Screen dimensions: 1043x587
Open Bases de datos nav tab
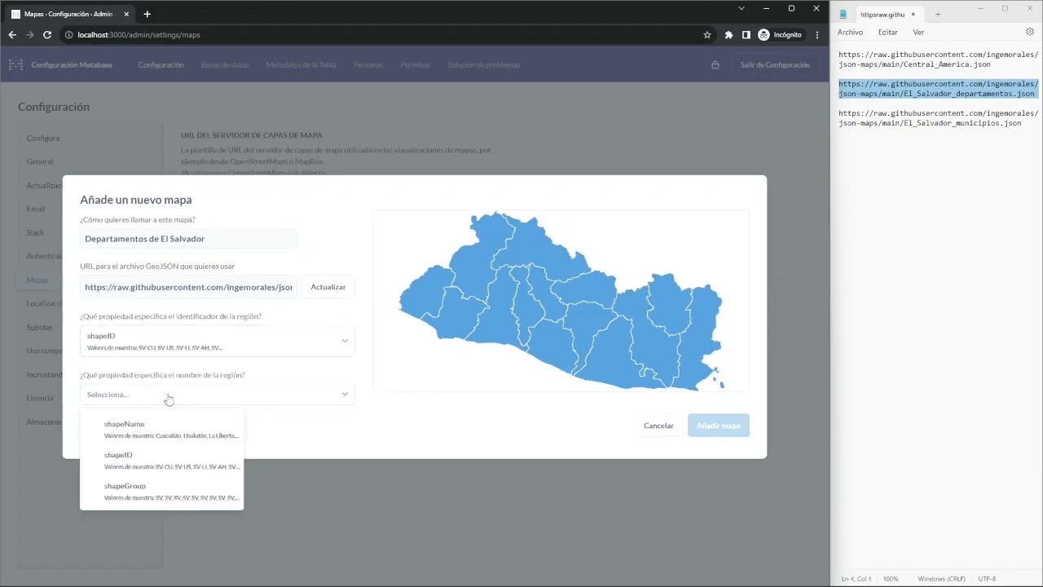225,65
